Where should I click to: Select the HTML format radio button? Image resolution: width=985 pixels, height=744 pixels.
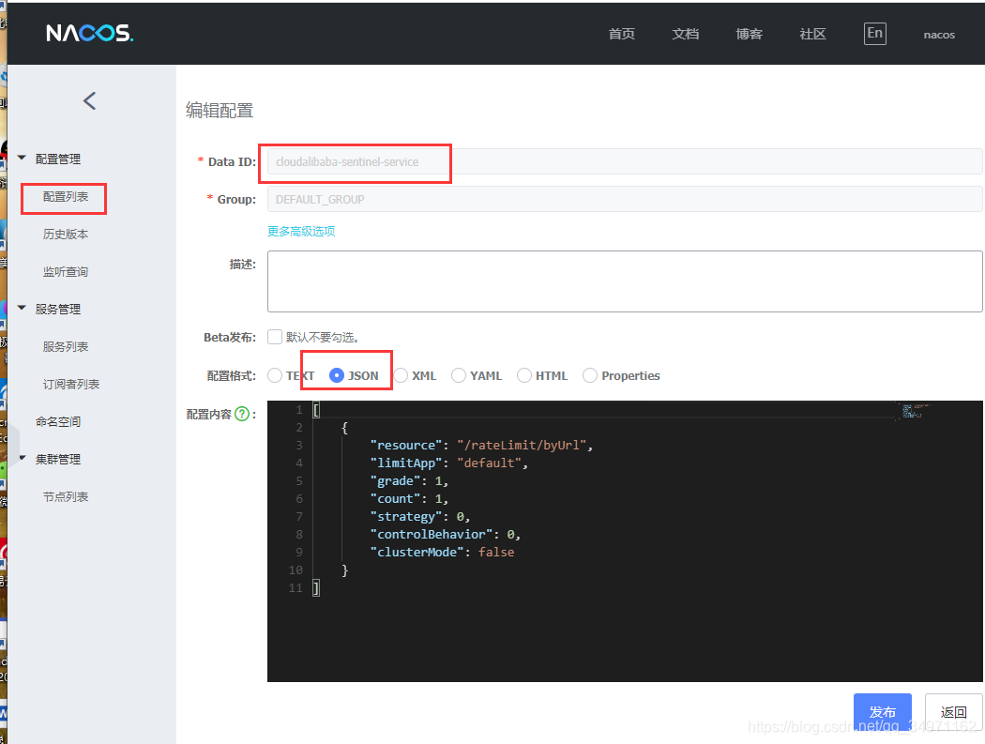tap(523, 375)
